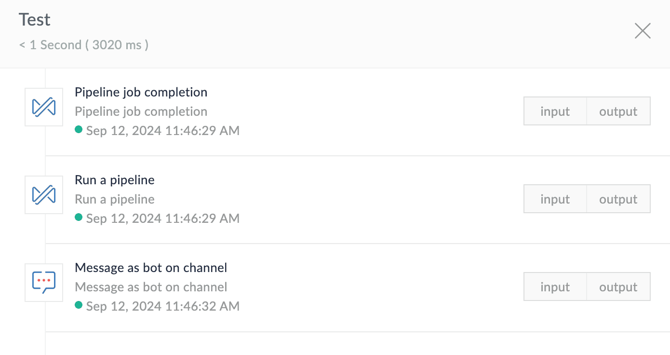Open input for Message as bot on channel
The image size is (670, 355).
coord(555,287)
